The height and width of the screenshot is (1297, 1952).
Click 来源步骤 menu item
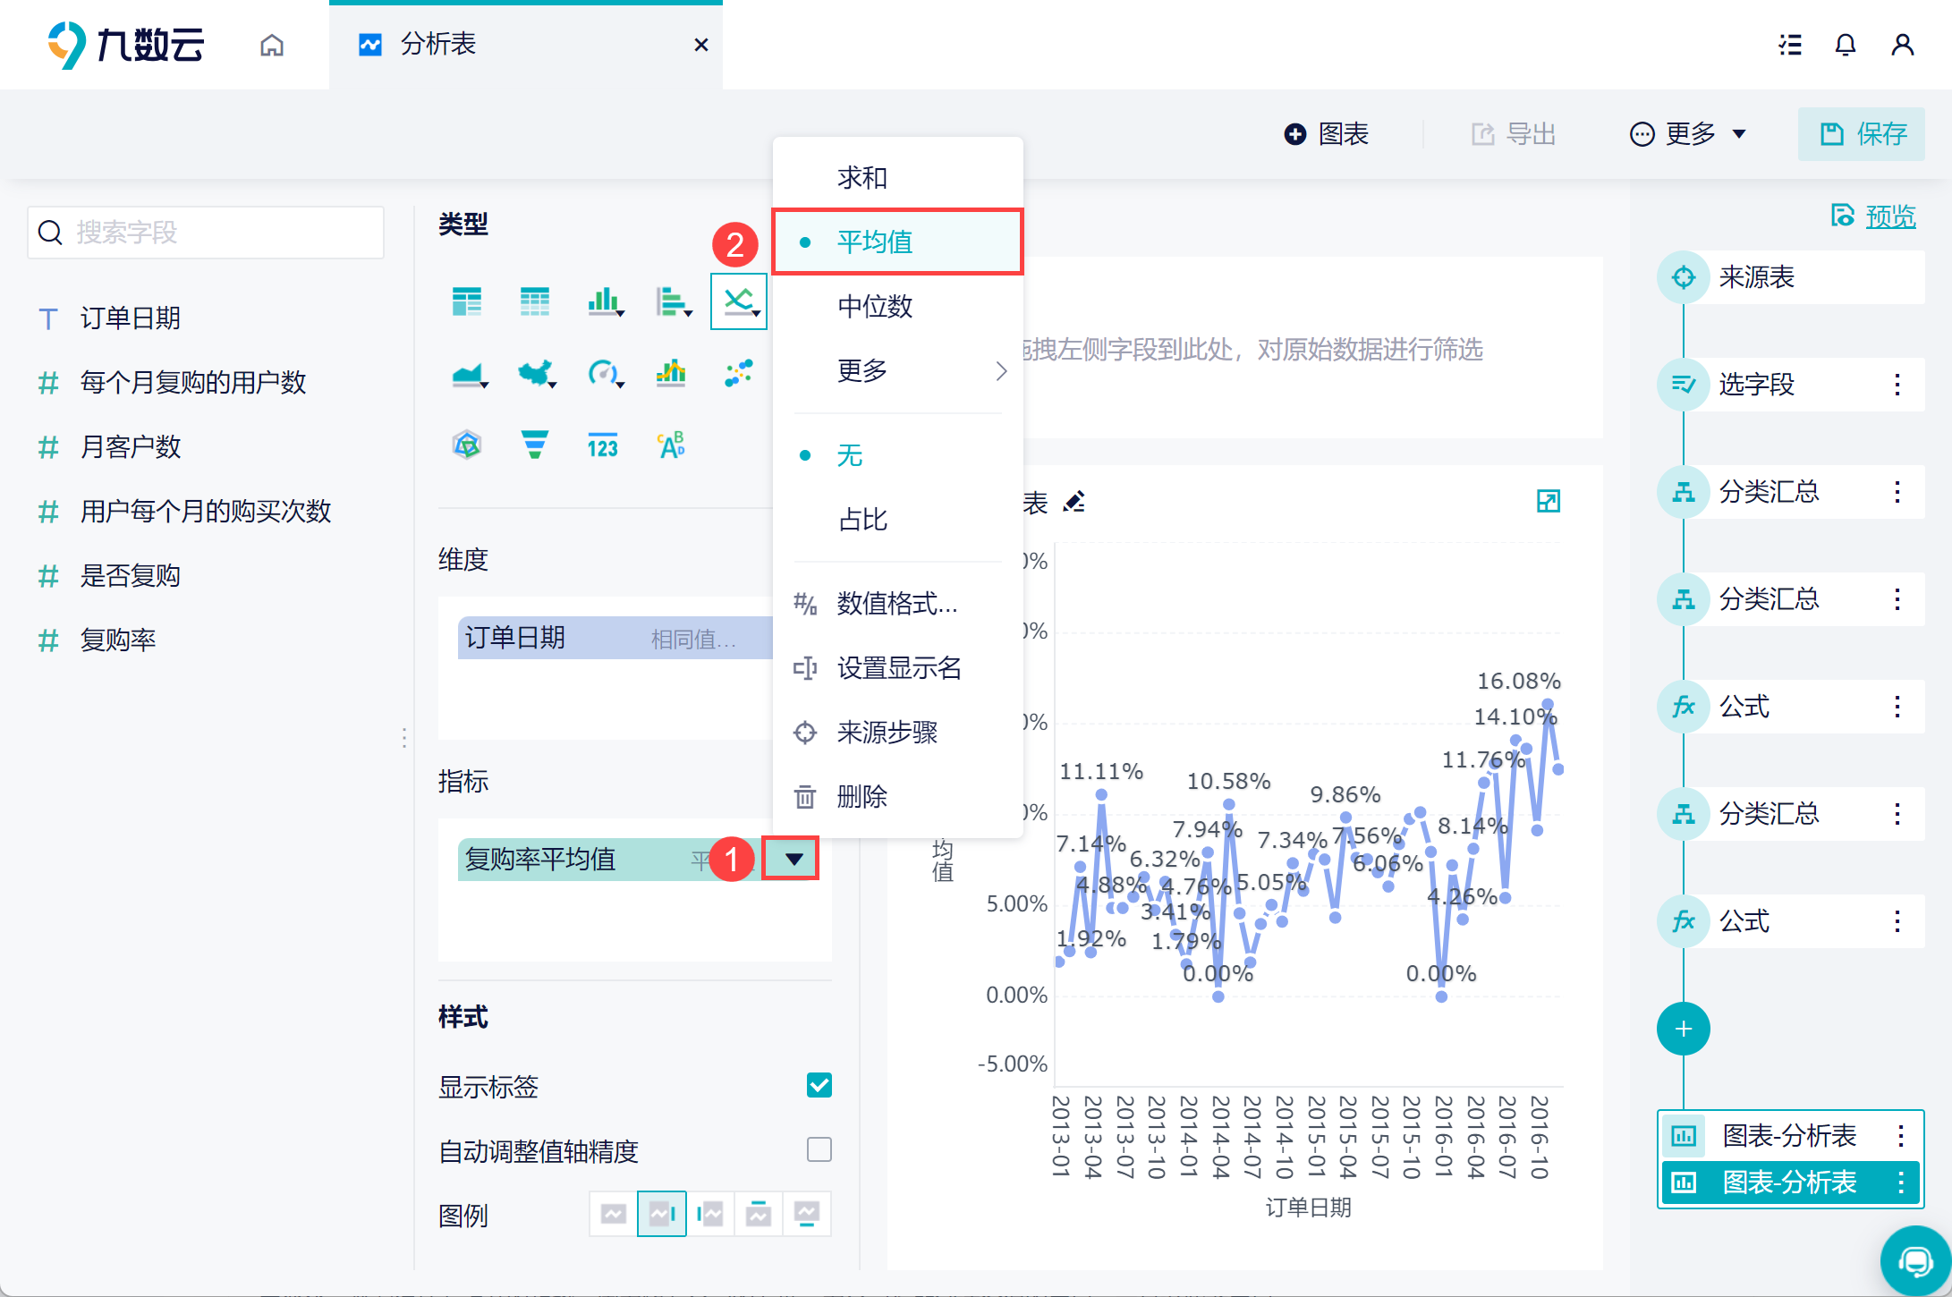click(x=897, y=733)
